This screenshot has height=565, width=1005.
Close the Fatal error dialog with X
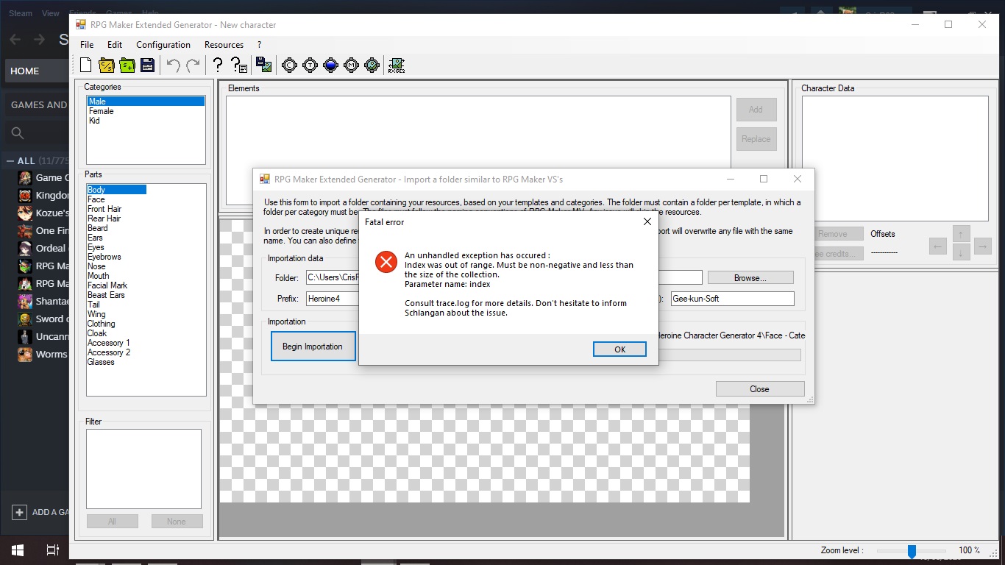[647, 221]
